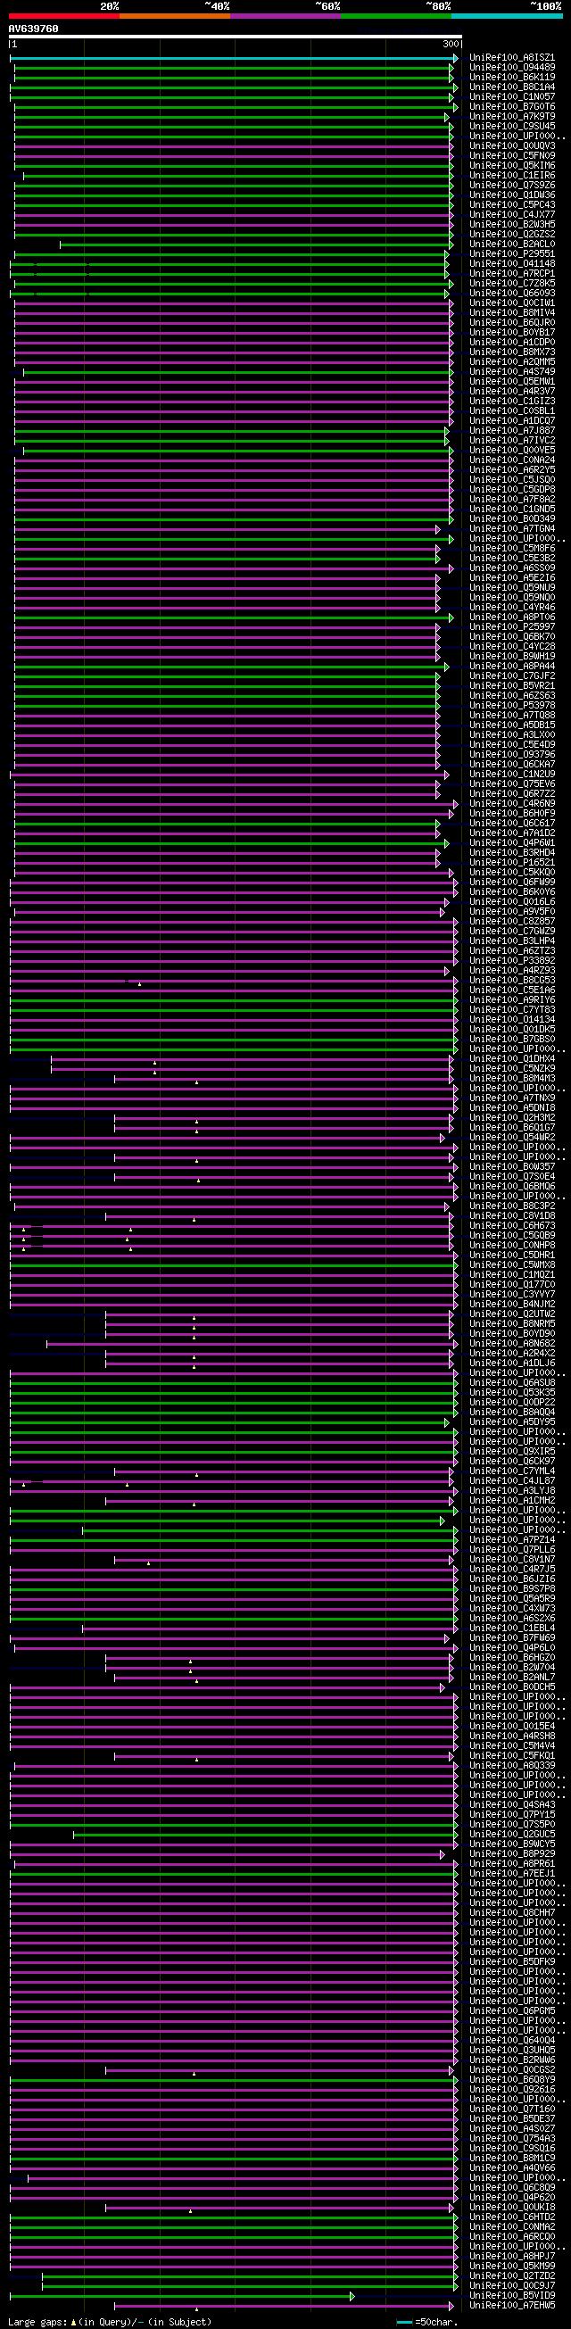Screen dimensions: 571x2329
Task: Open entry UniRef100_A7K9T9
Action: tap(512, 117)
